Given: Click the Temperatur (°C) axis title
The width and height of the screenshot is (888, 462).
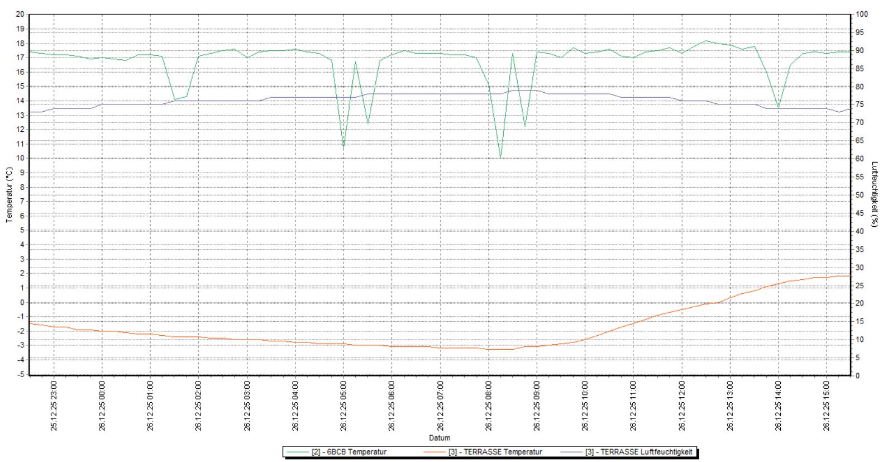Looking at the screenshot, I should pos(9,194).
